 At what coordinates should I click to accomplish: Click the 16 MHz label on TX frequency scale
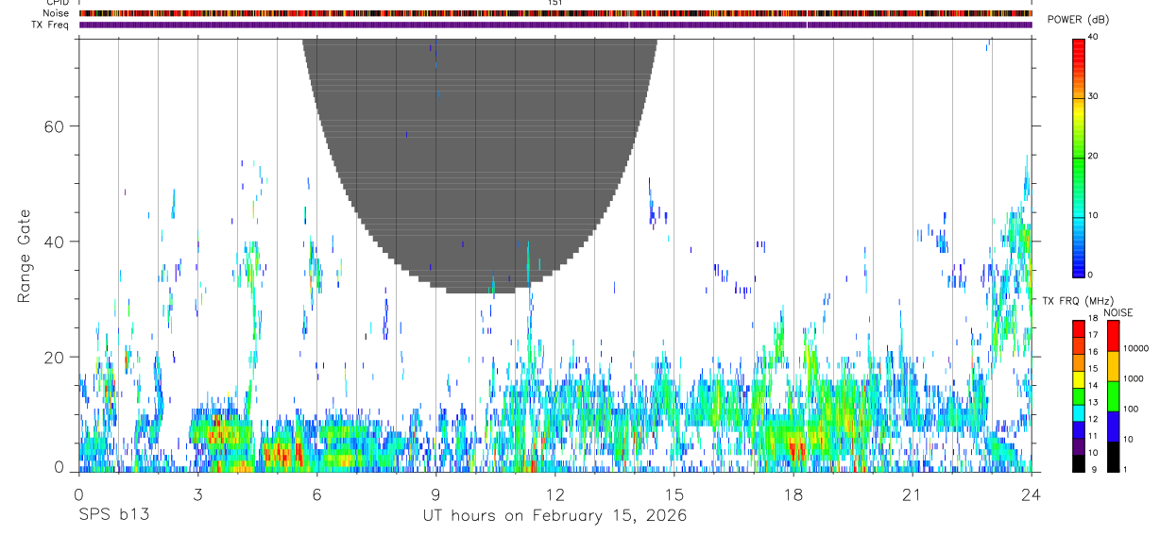click(1092, 352)
